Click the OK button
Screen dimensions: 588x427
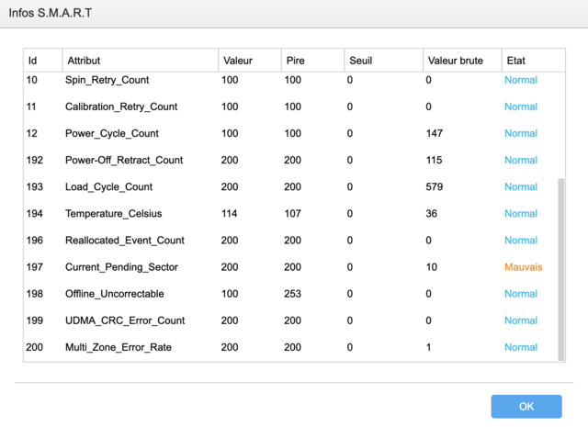[x=526, y=407]
